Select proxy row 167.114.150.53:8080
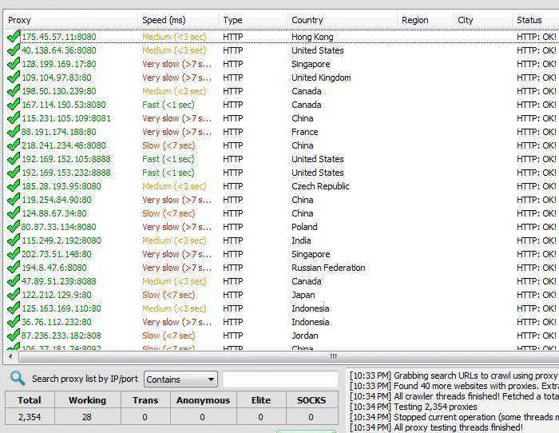The height and width of the screenshot is (433, 559). [x=282, y=105]
